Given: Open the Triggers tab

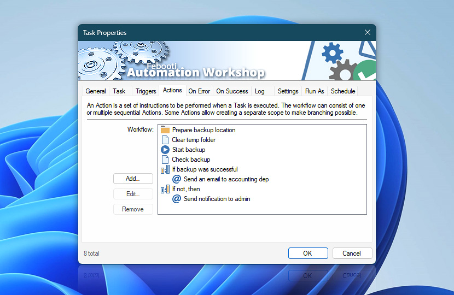Looking at the screenshot, I should point(145,91).
